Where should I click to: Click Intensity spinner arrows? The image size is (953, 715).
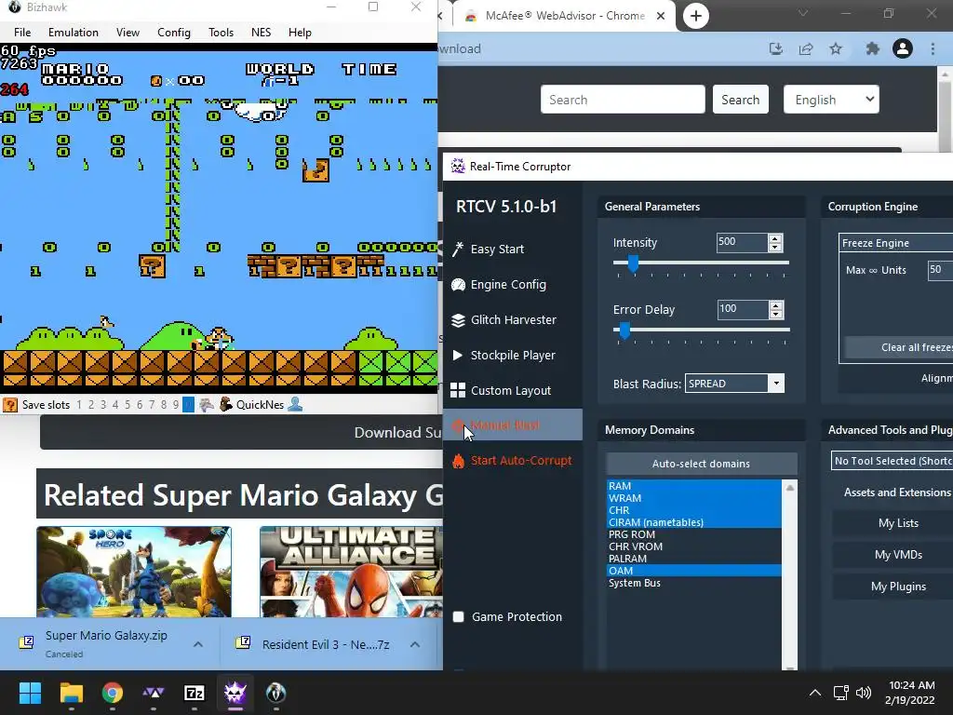[x=775, y=243]
